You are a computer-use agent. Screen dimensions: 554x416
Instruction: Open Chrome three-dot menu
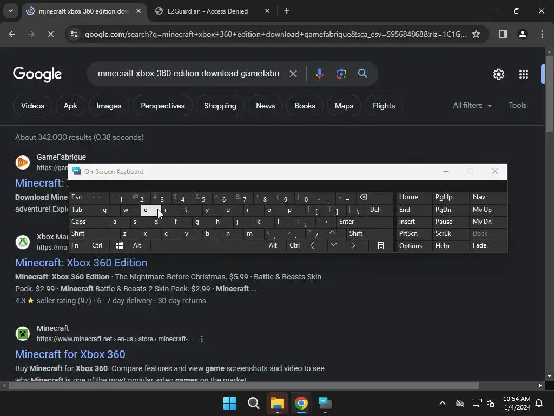click(542, 34)
